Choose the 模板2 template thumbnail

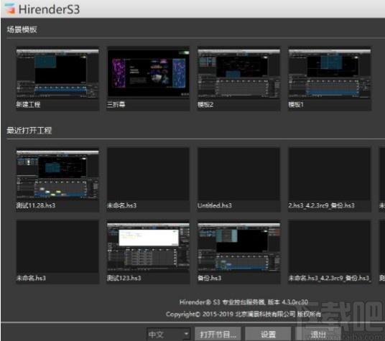[239, 73]
